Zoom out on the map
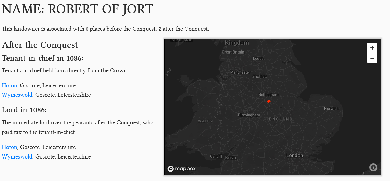390x181 pixels. coord(372,58)
